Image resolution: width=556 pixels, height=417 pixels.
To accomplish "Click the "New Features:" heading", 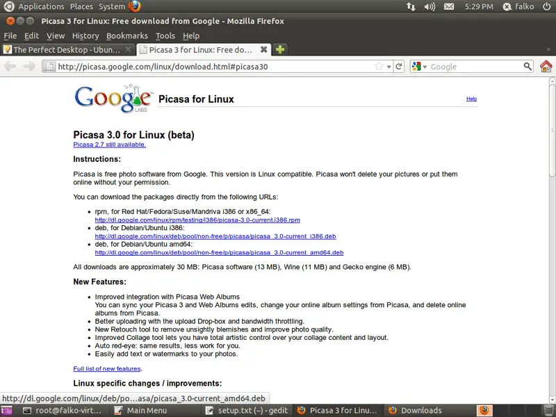I will point(99,282).
